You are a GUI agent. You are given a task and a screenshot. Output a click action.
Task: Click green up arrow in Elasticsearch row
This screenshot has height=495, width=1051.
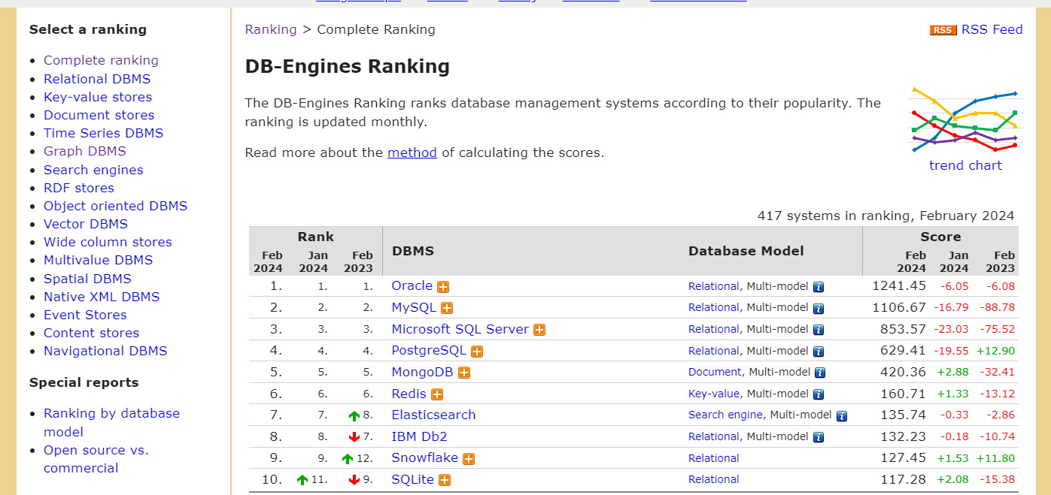click(354, 416)
